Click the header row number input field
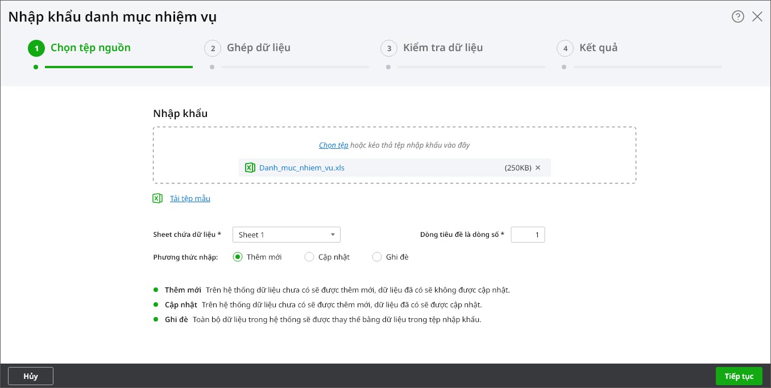Viewport: 771px width, 388px height. point(528,235)
